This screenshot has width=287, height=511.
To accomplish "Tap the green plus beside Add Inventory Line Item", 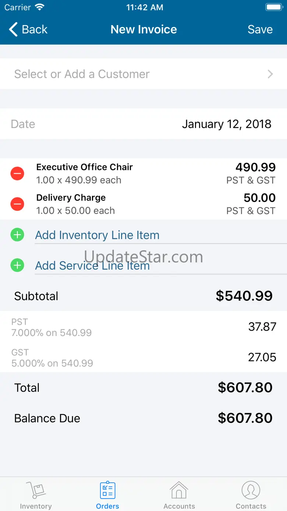I will point(17,235).
